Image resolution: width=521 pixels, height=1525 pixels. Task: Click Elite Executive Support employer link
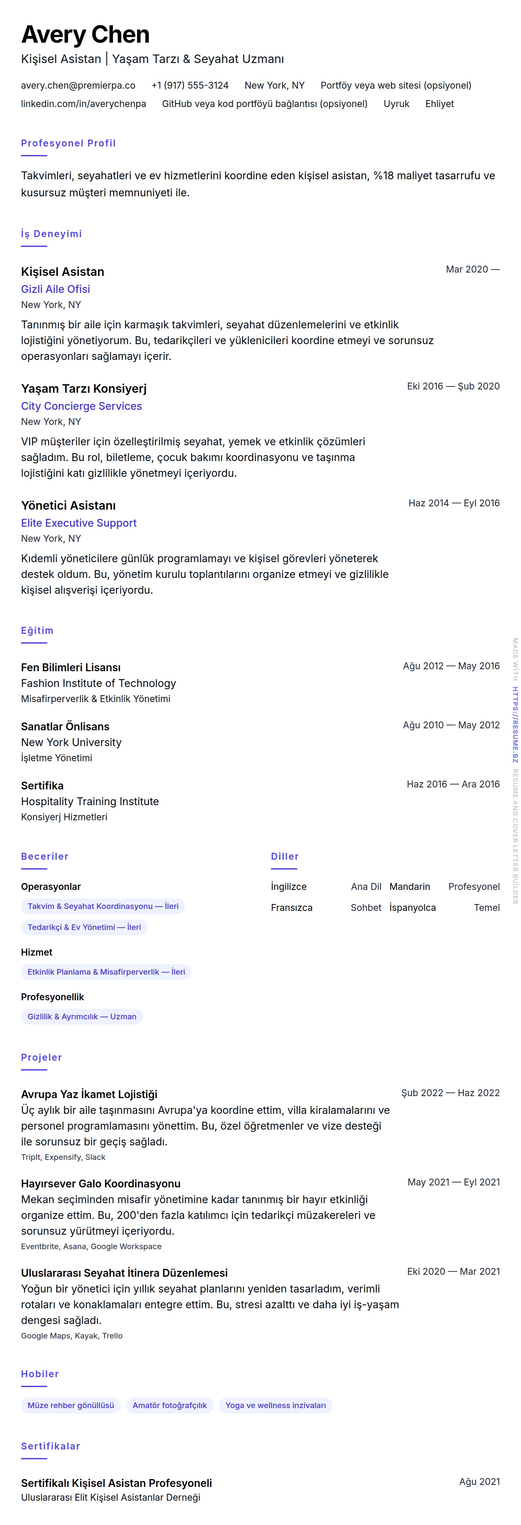tap(79, 523)
